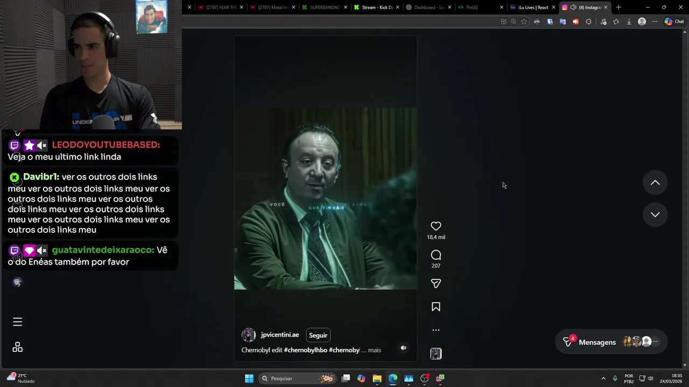This screenshot has height=387, width=689.
Task: Open the hamburger menu in stream overlay
Action: coord(17,322)
